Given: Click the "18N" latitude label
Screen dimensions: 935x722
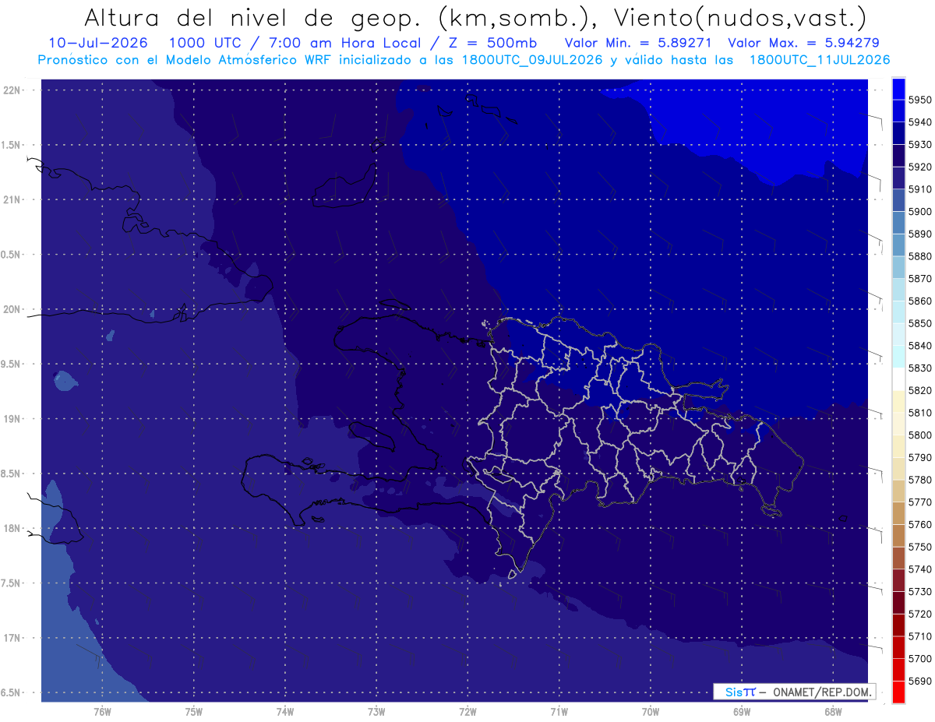Looking at the screenshot, I should (x=12, y=528).
